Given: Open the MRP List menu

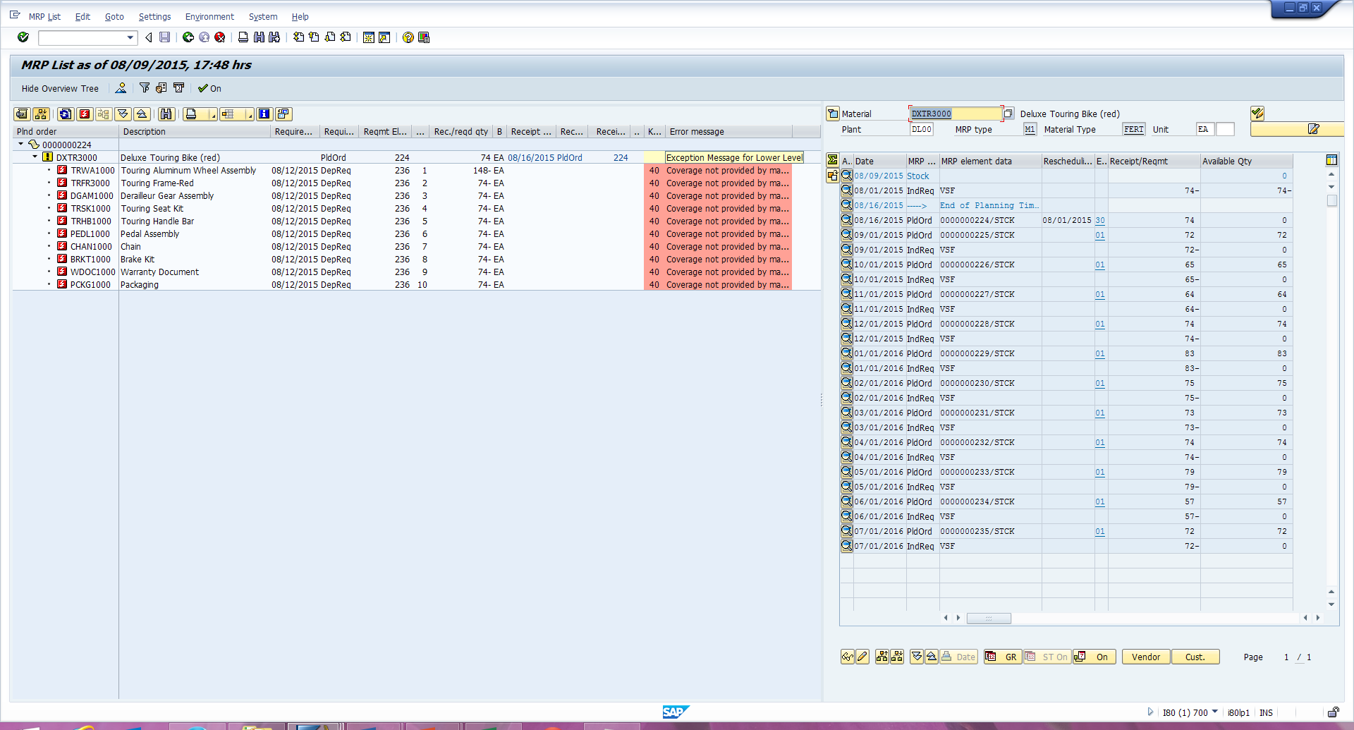Looking at the screenshot, I should pos(44,16).
